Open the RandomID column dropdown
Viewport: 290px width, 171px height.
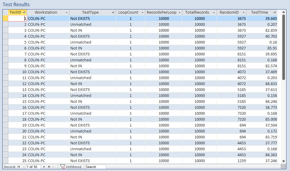[x=243, y=12]
